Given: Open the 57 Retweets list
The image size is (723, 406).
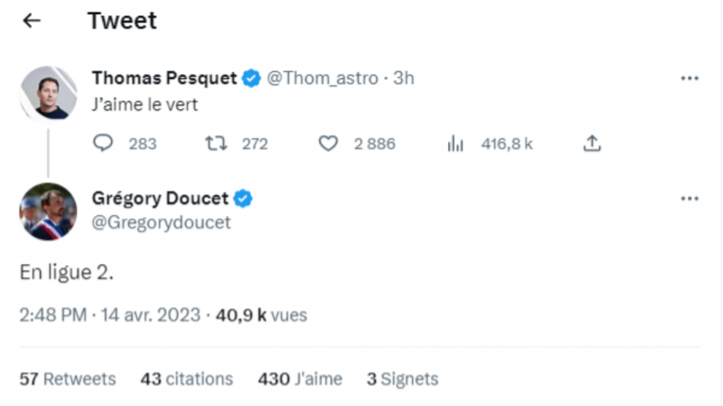Looking at the screenshot, I should click(x=67, y=379).
